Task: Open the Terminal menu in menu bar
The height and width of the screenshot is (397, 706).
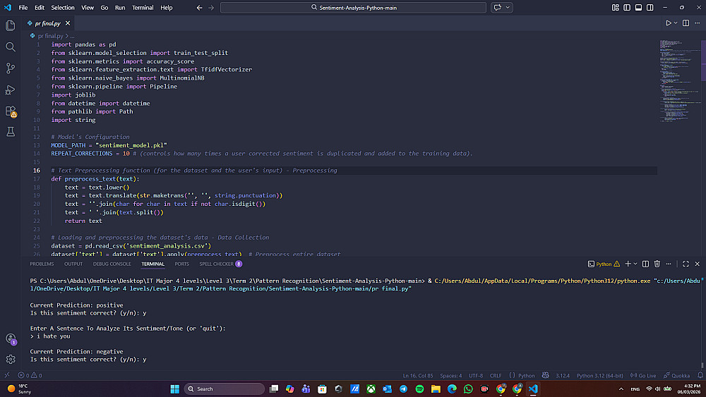Action: 143,8
